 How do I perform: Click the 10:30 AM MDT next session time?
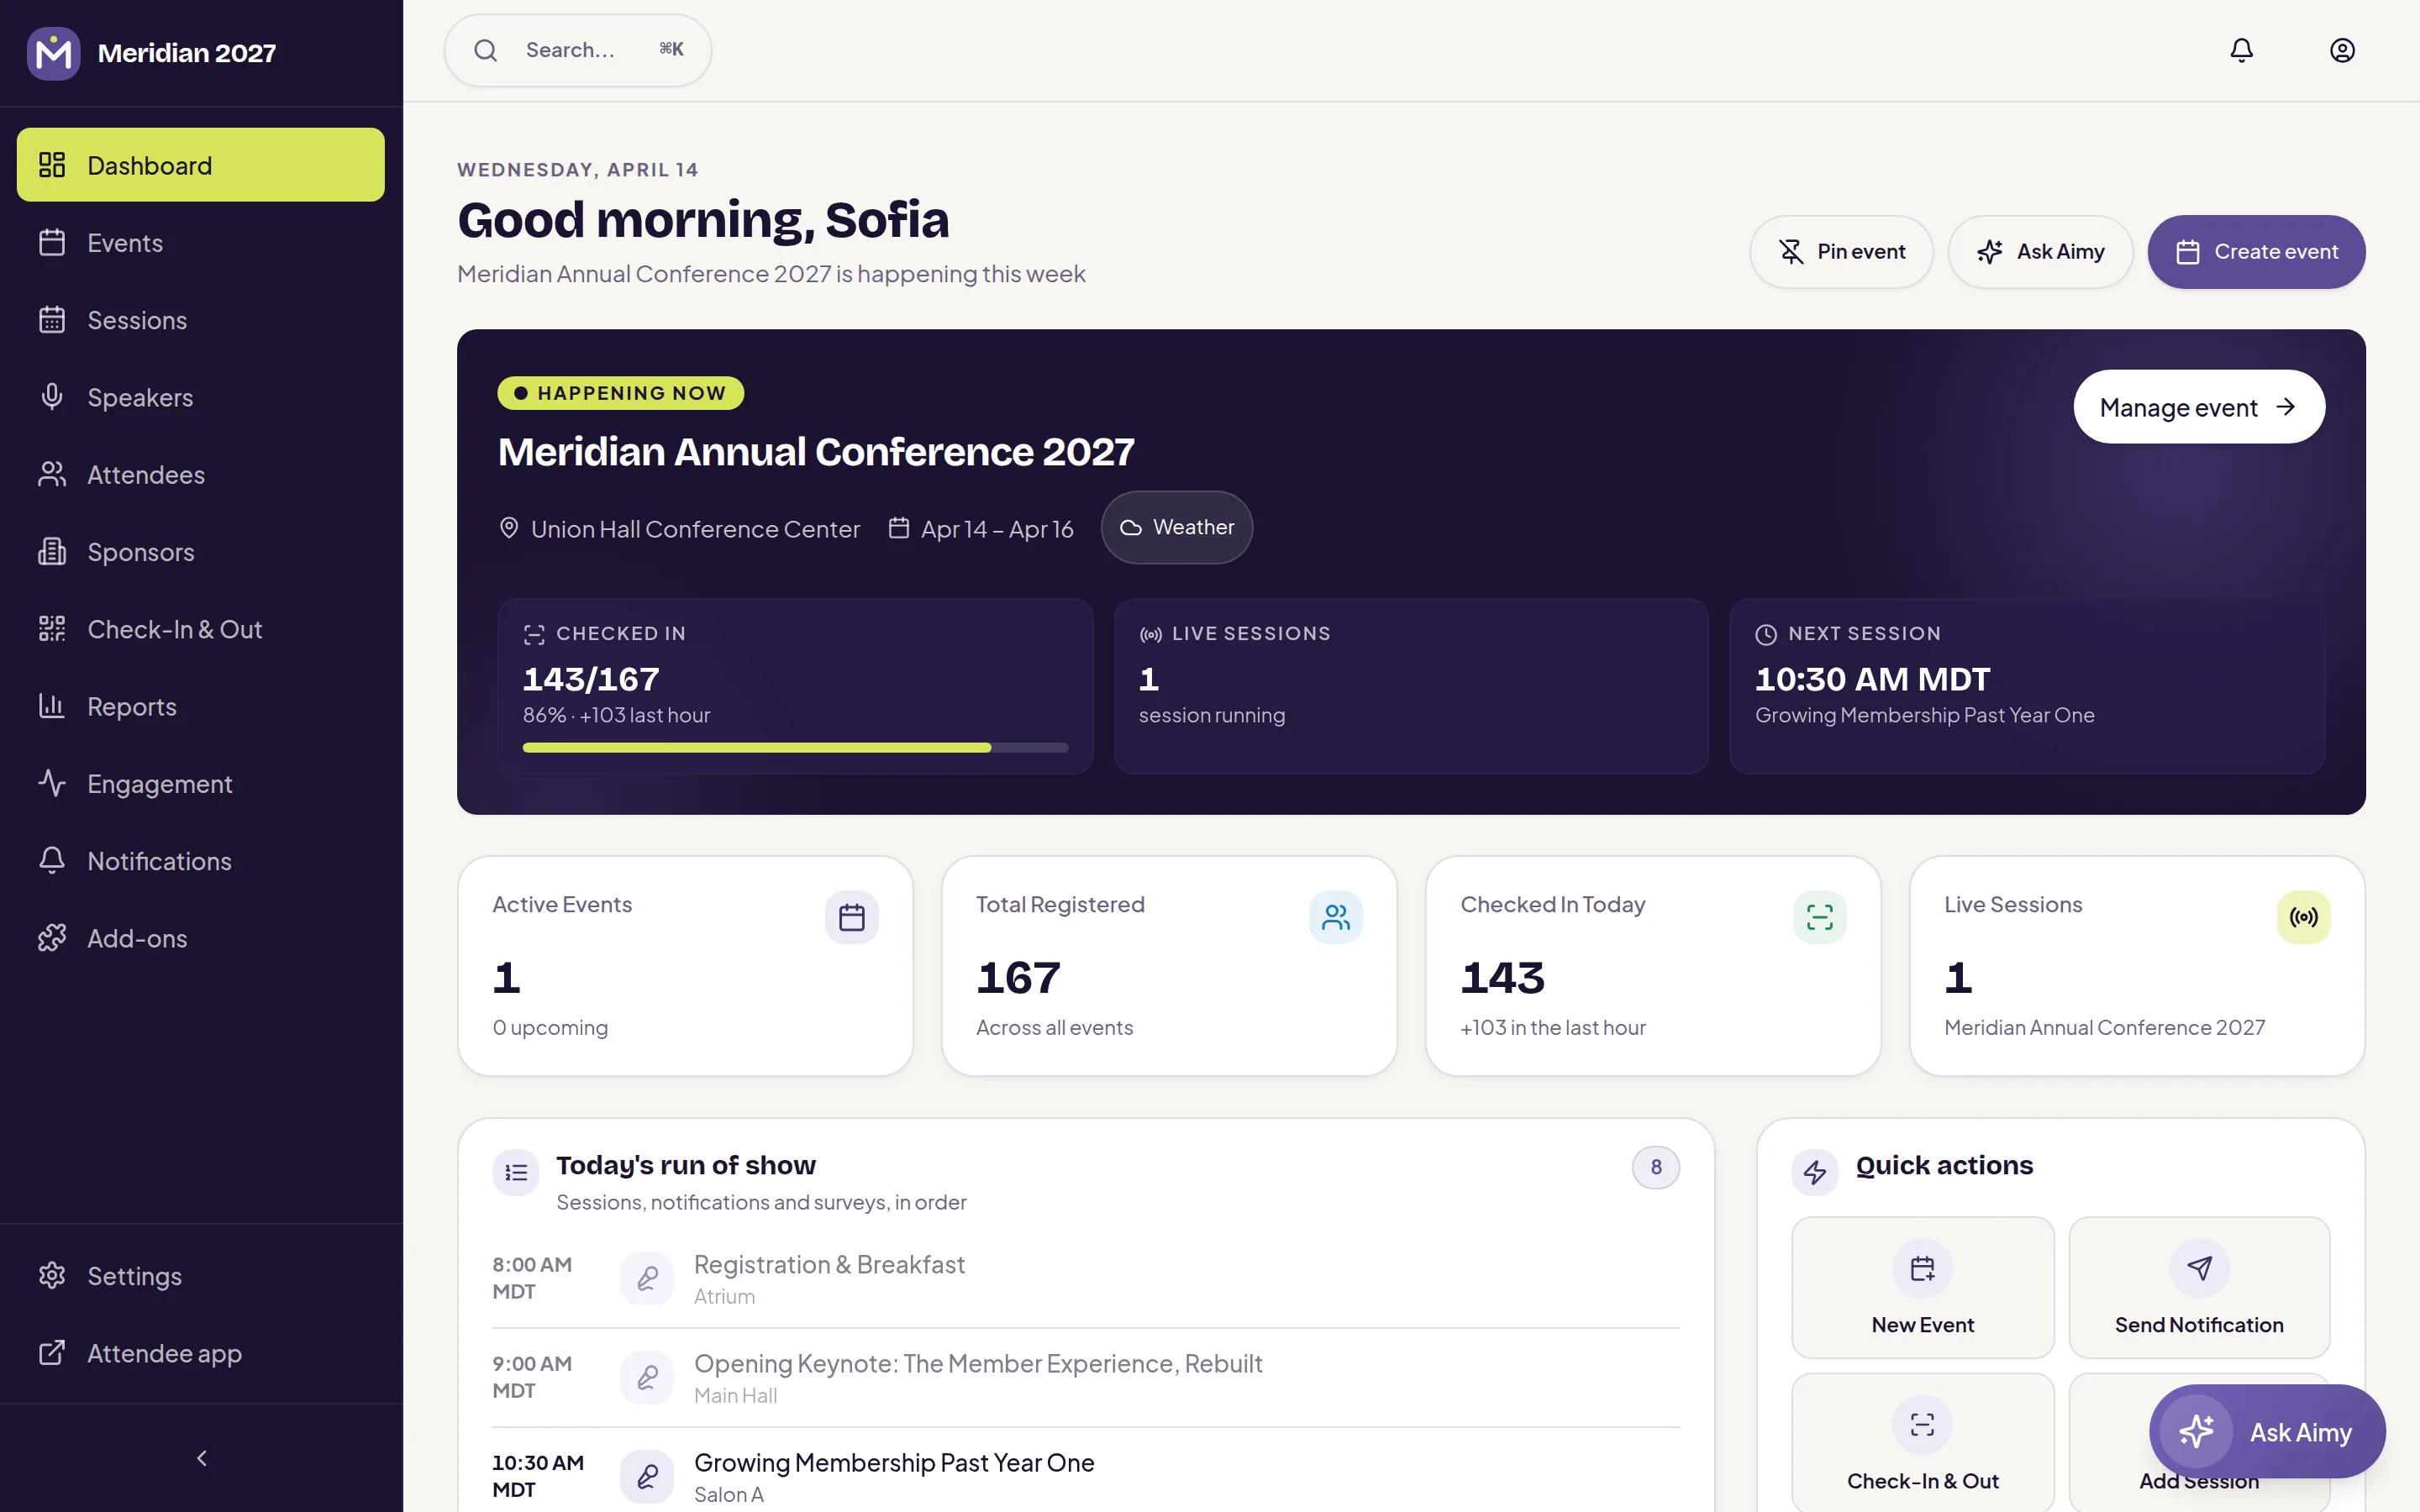[1872, 679]
